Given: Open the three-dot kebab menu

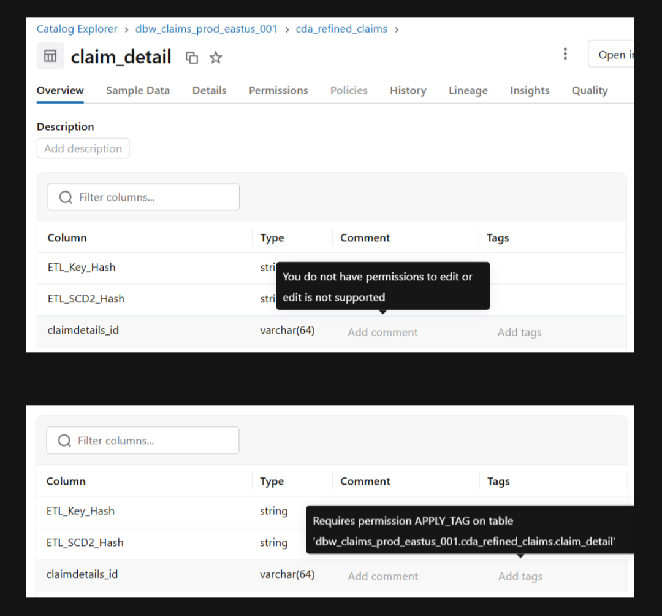Looking at the screenshot, I should (565, 53).
